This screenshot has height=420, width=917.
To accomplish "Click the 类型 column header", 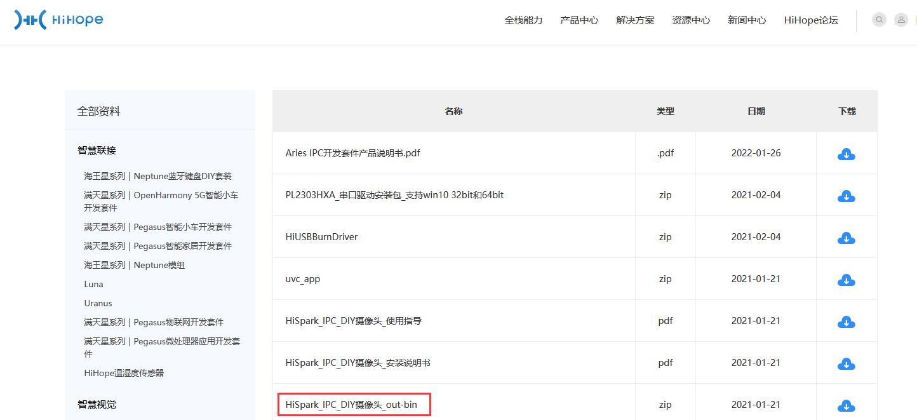I will 666,111.
